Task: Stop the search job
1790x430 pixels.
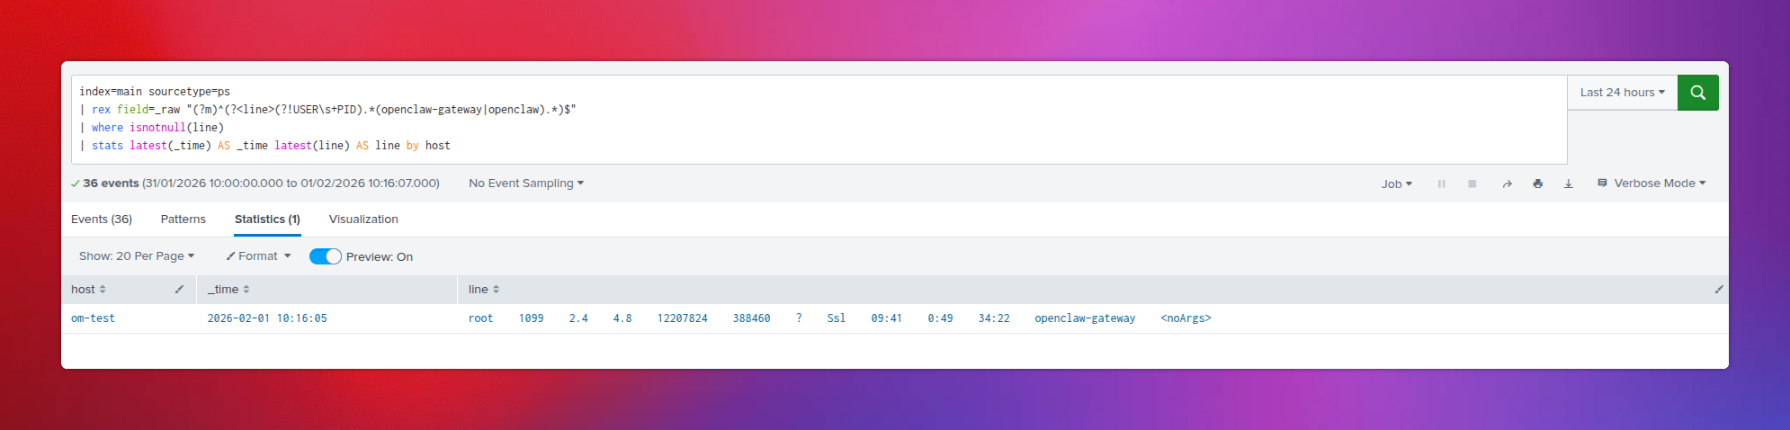Action: tap(1472, 184)
